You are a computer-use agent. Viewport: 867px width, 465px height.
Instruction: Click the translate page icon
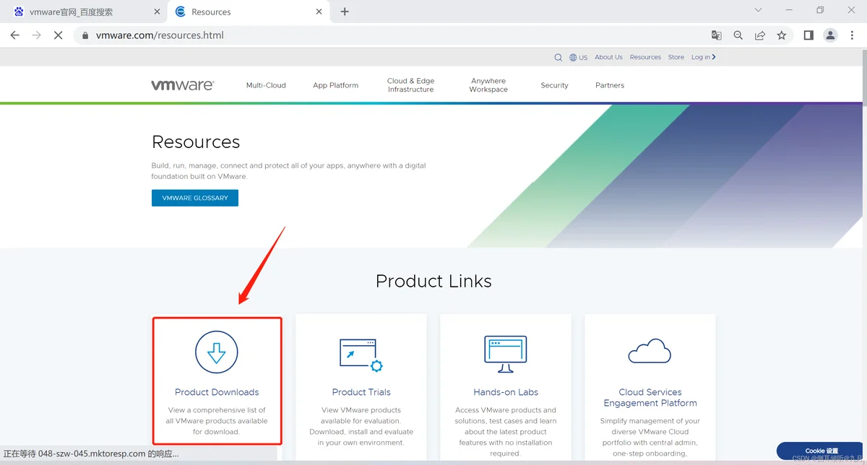pyautogui.click(x=716, y=35)
